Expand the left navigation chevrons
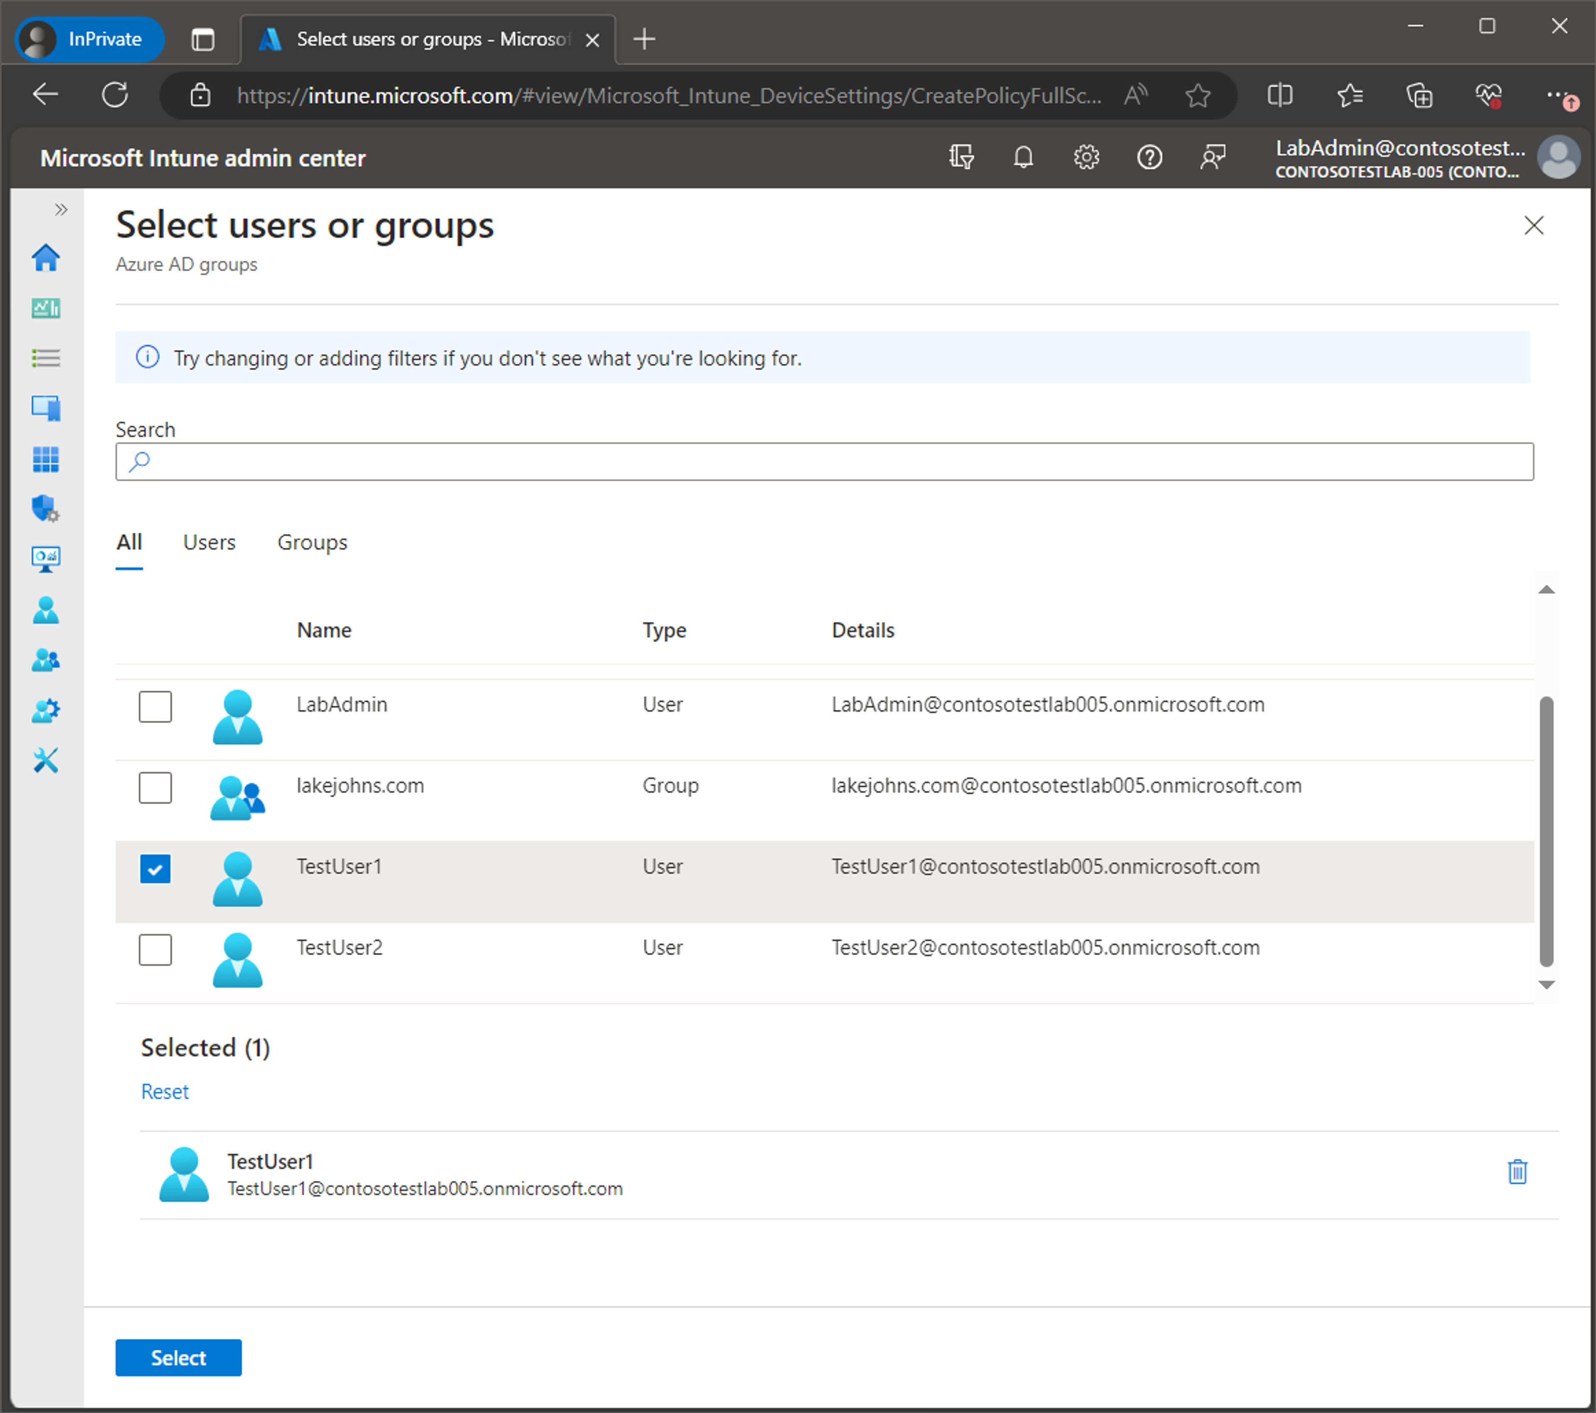The image size is (1596, 1413). coord(61,209)
